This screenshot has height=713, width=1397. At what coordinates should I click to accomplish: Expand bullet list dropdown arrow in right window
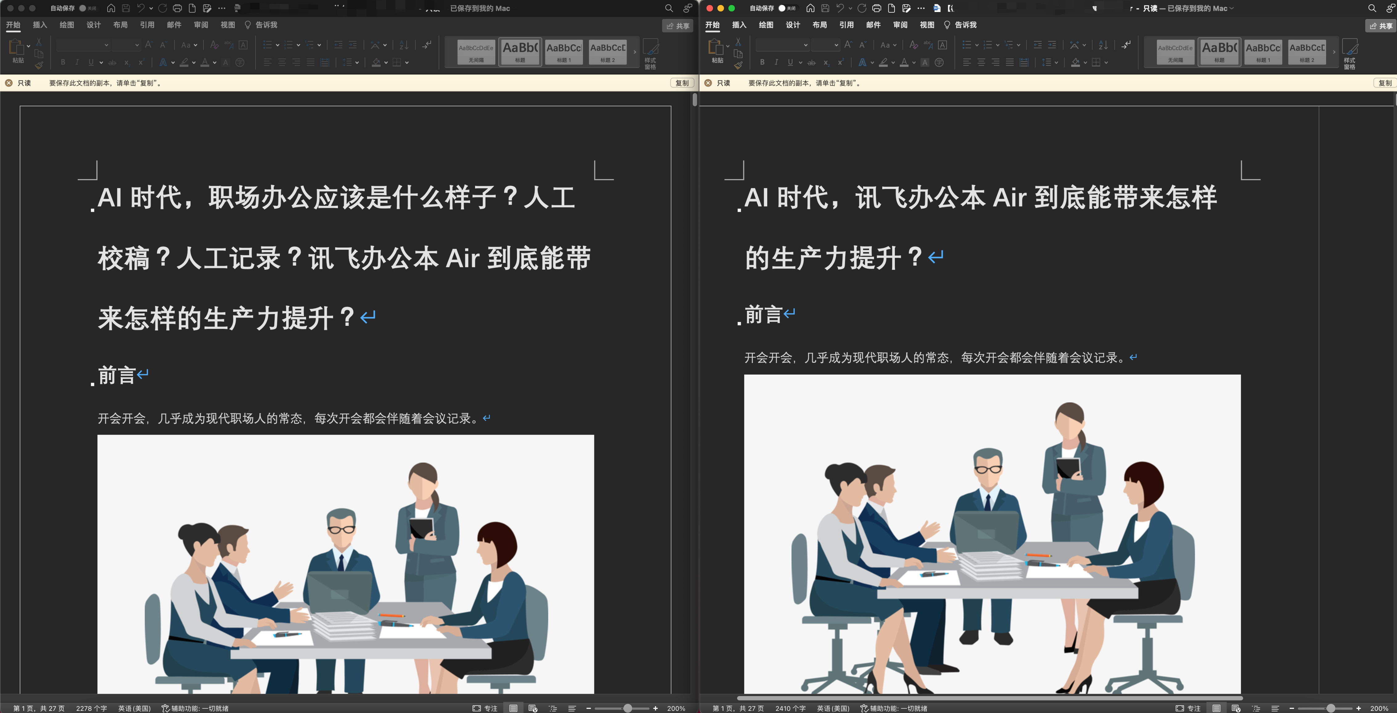click(977, 45)
